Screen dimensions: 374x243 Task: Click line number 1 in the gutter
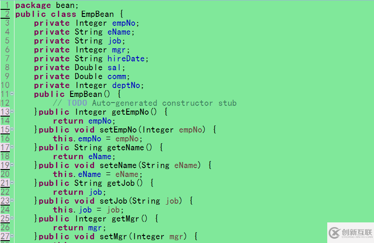click(7, 5)
